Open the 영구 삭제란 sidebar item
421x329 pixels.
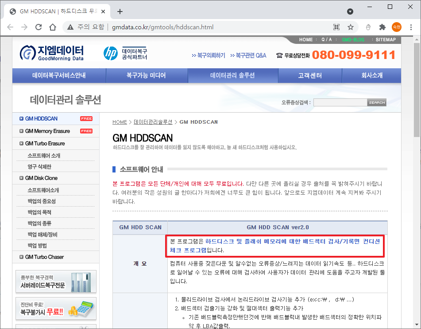click(x=39, y=167)
